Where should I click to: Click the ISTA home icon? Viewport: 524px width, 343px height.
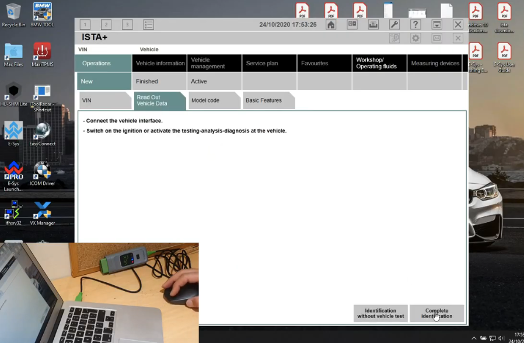pos(331,24)
